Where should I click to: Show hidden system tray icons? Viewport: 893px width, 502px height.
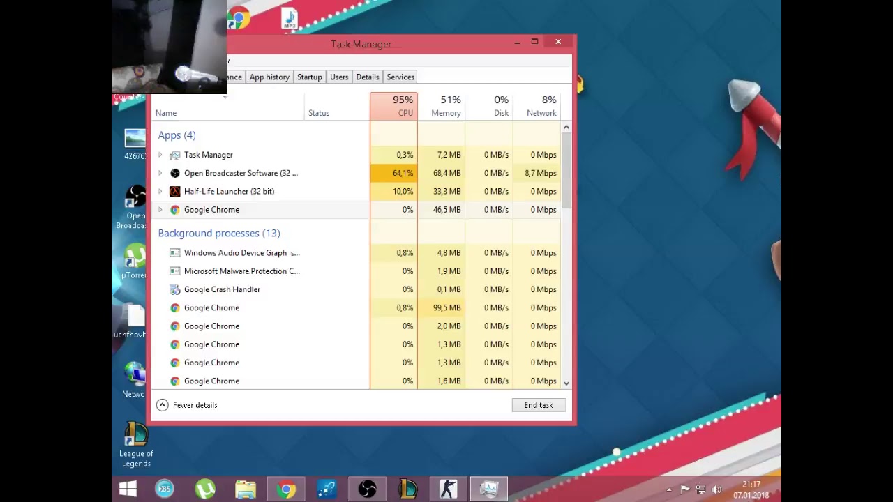[668, 490]
